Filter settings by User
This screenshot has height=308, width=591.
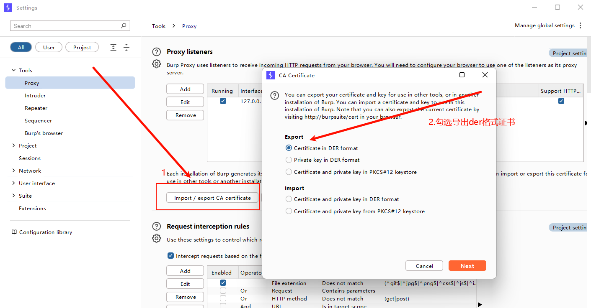click(49, 47)
